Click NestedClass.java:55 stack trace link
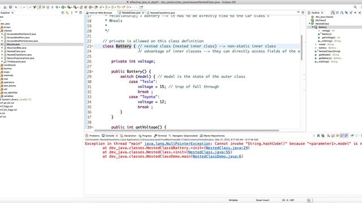 [x=209, y=152]
